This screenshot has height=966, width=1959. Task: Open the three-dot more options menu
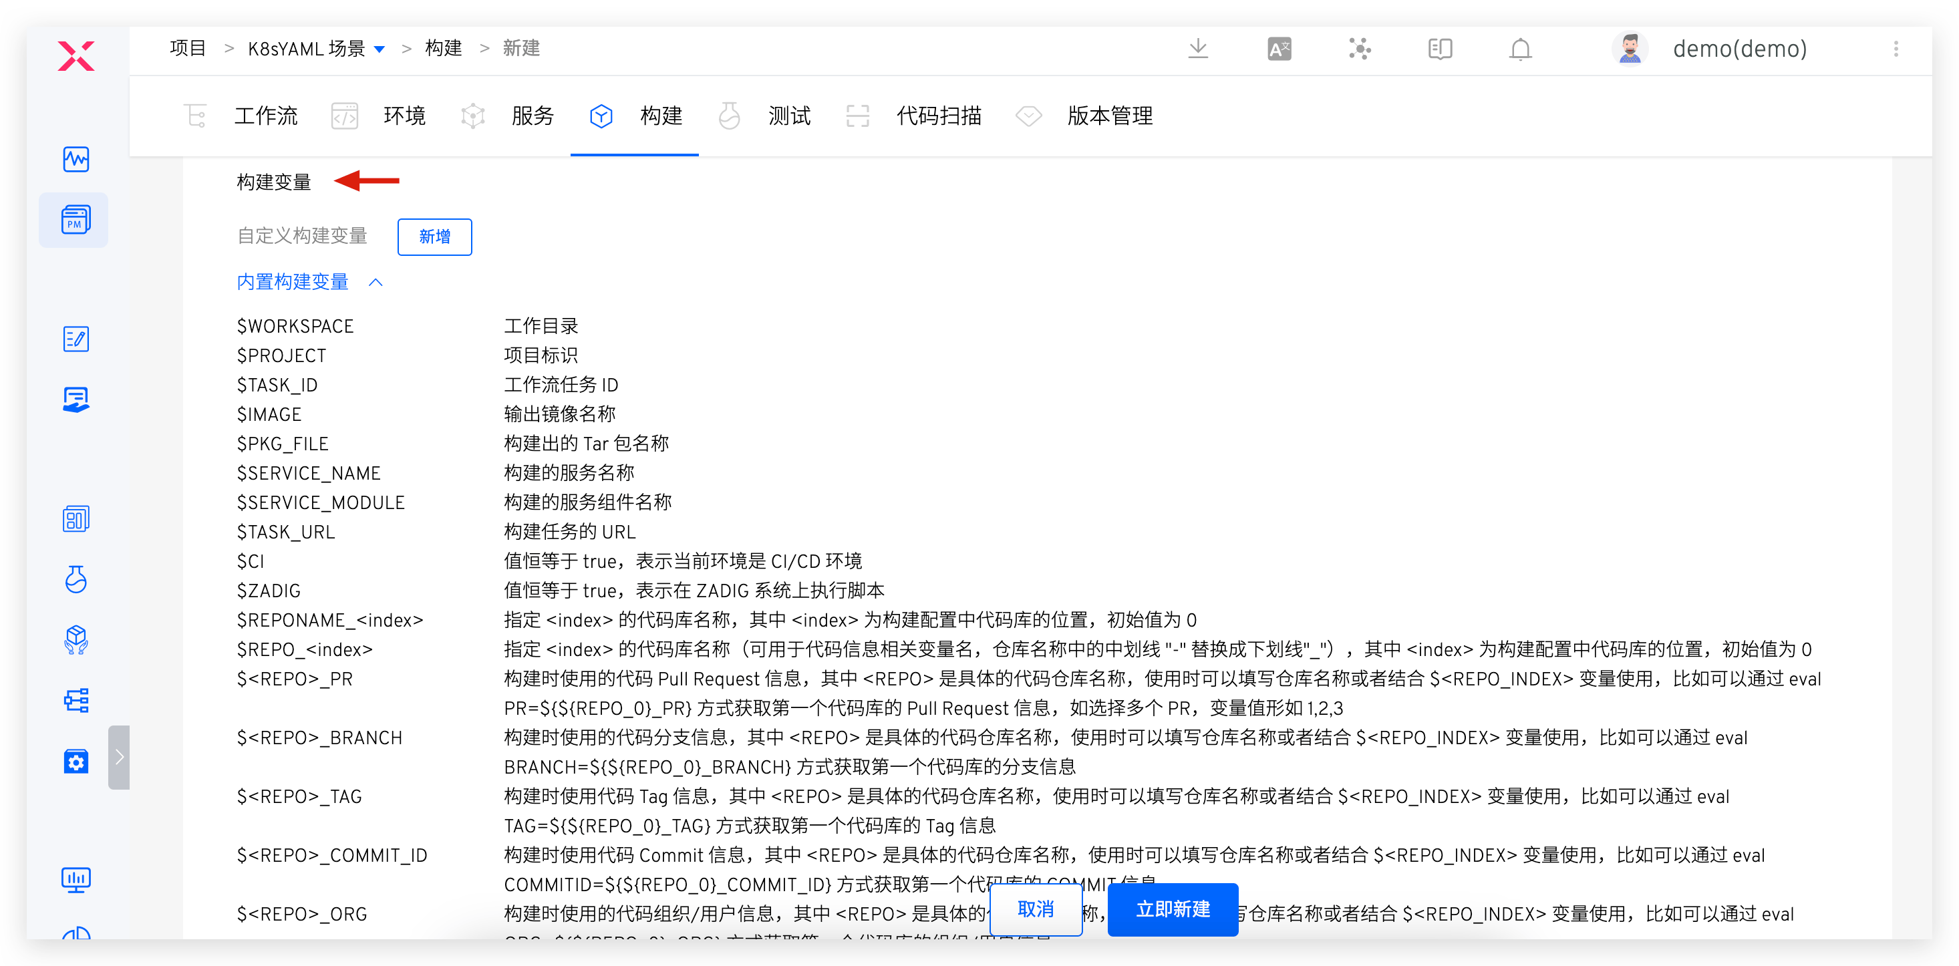[1896, 49]
